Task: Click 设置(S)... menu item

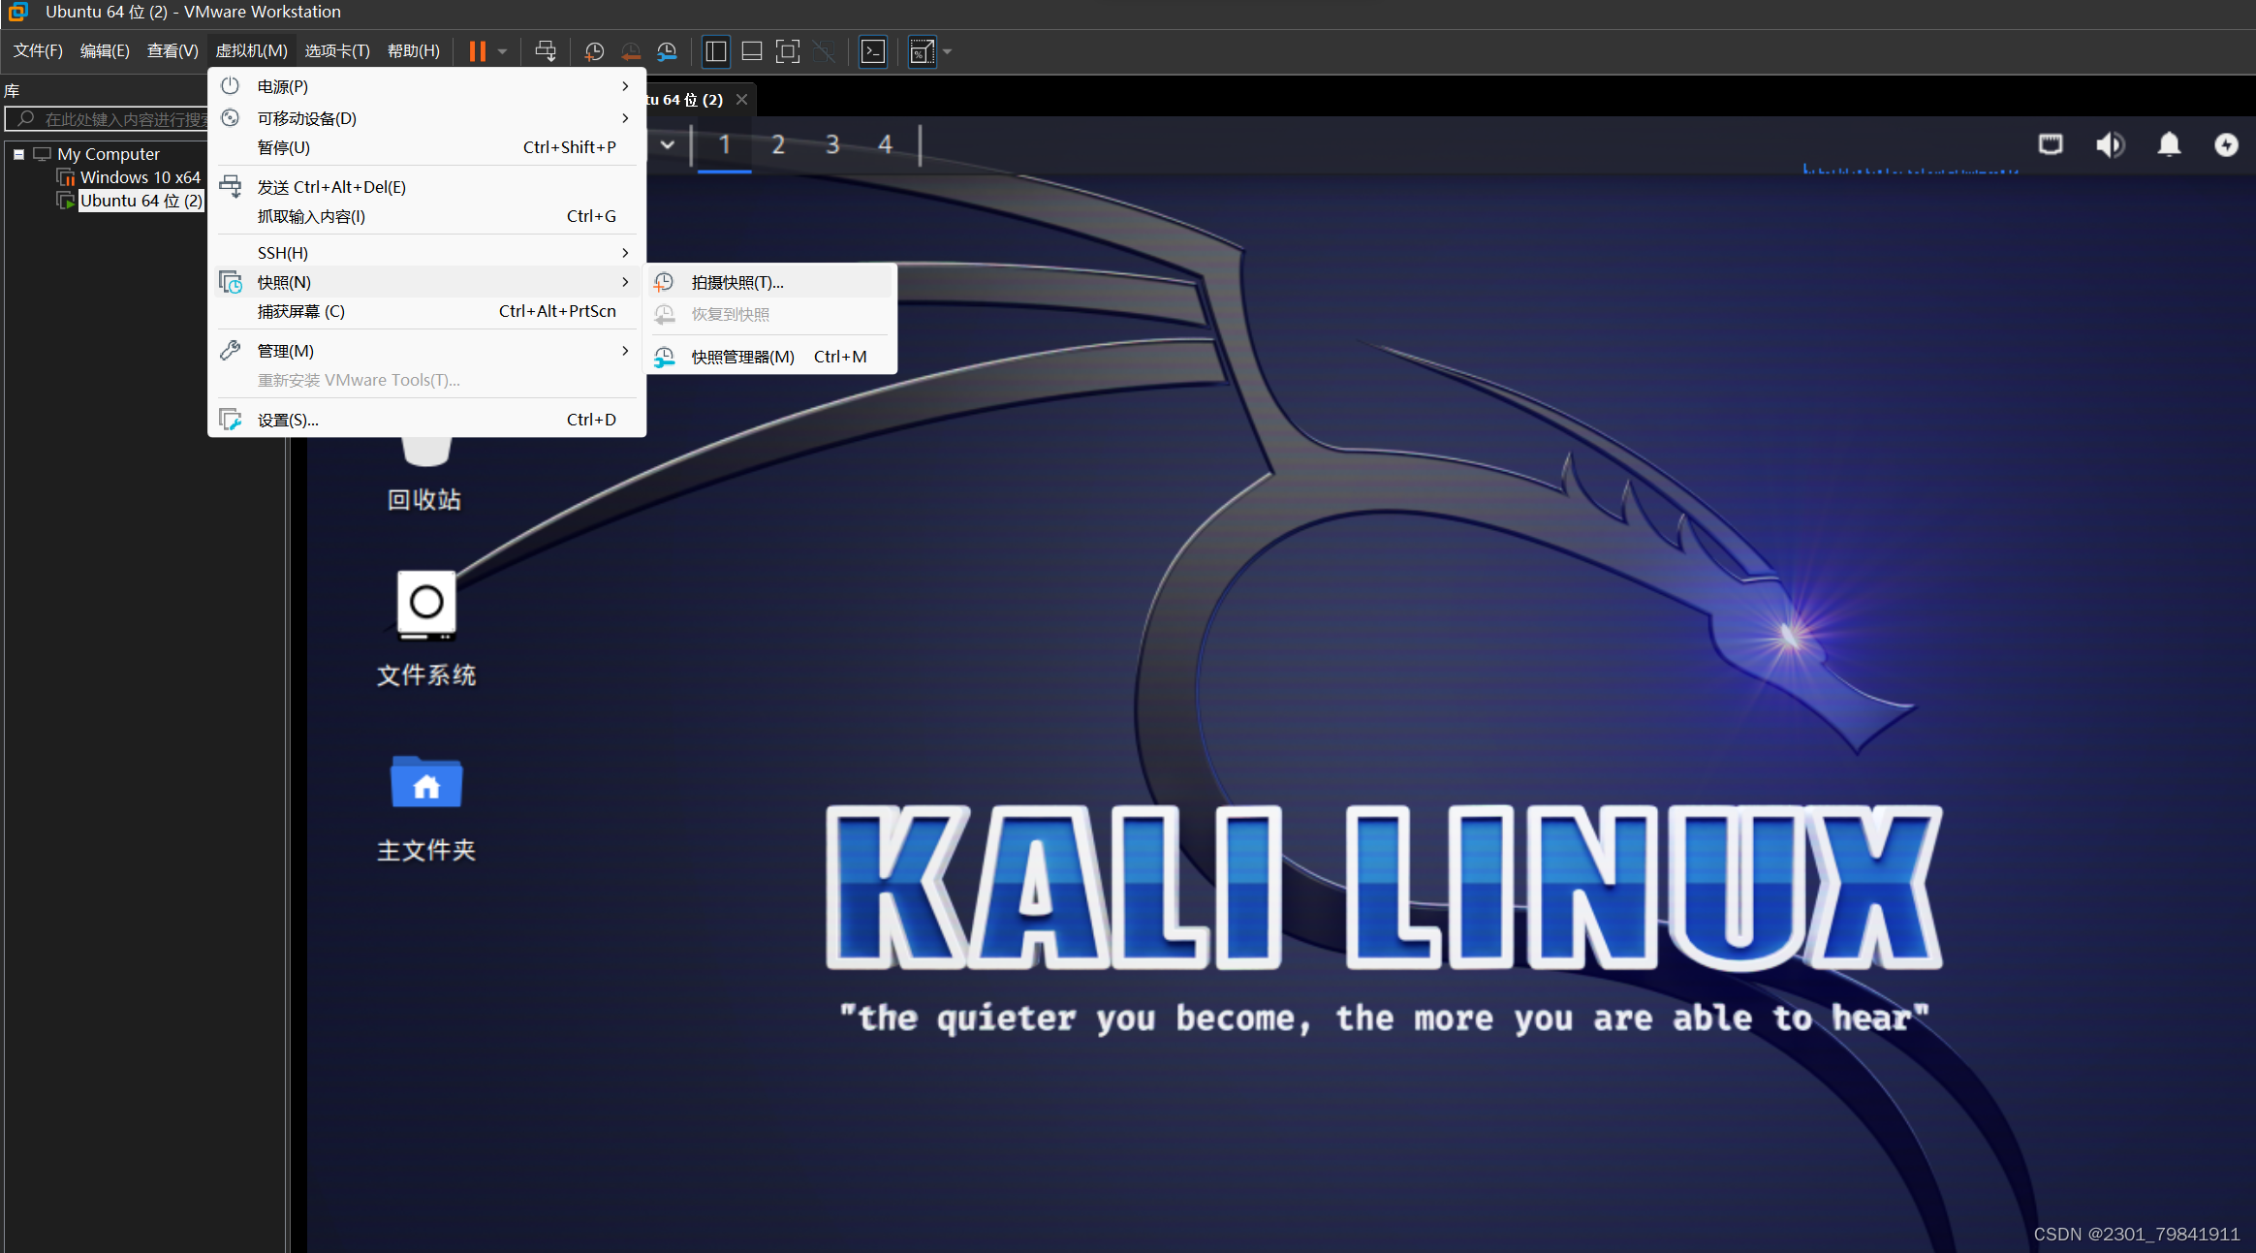Action: (288, 420)
